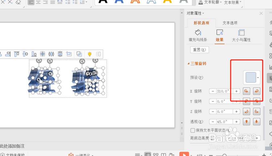Increase Z 旋转 with plus button
The width and height of the screenshot is (272, 156).
point(236,112)
